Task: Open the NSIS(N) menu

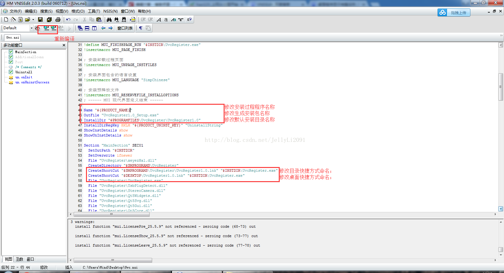Action: 111,11
